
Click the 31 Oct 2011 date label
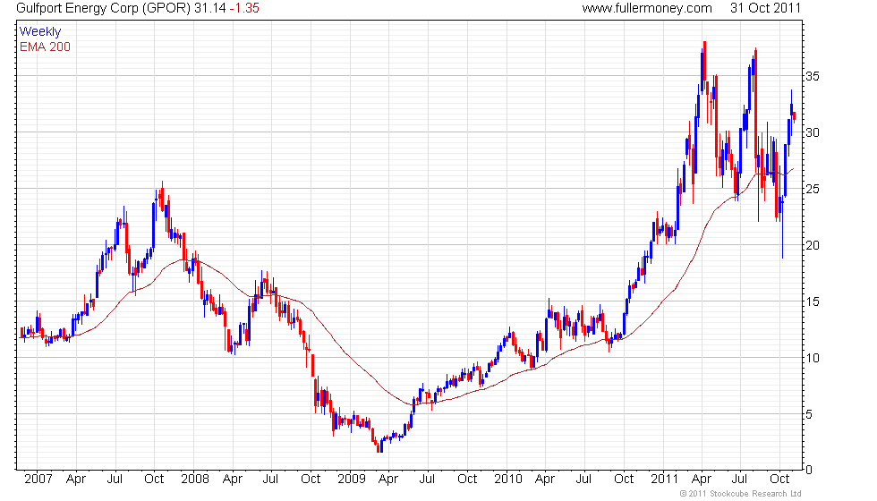766,8
